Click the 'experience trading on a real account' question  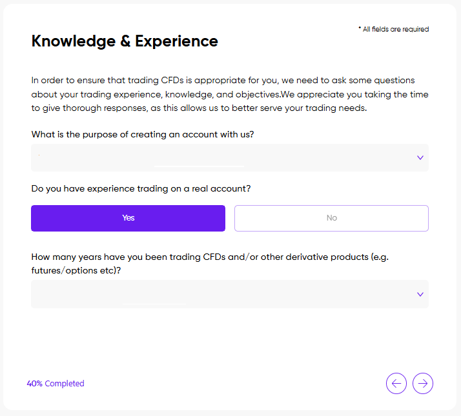141,189
